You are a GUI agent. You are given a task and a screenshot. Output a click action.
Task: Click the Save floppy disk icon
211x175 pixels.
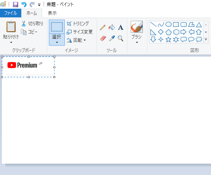16,5
